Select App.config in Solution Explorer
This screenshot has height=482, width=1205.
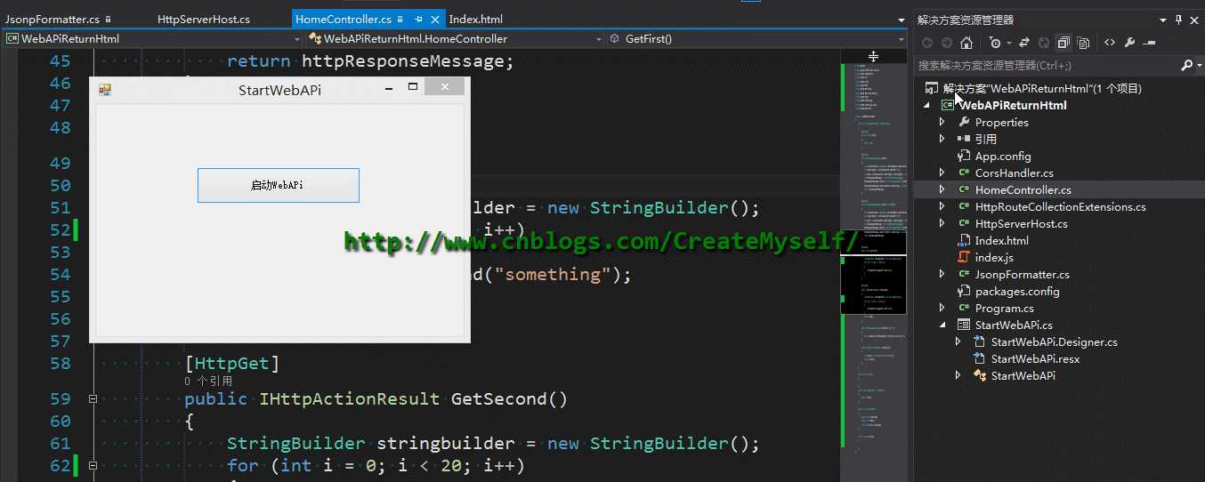(x=1003, y=156)
